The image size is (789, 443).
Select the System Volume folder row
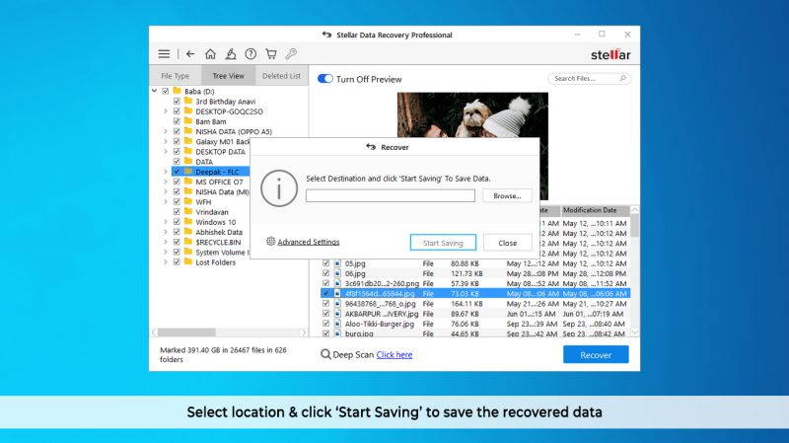coord(221,253)
